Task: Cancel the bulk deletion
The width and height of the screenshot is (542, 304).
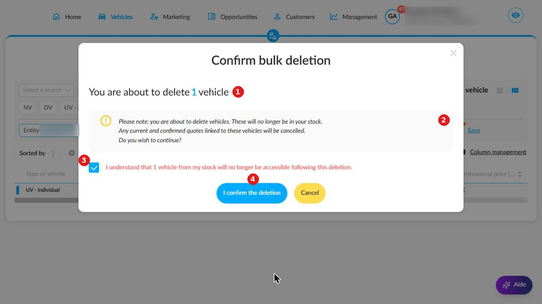Action: (x=310, y=193)
